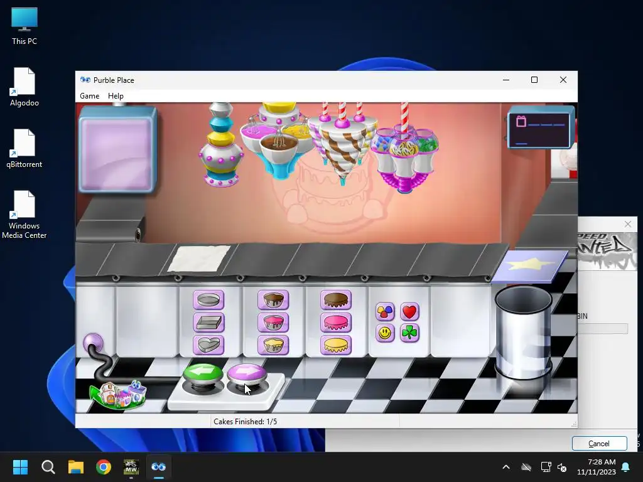Screen dimensions: 643x482
Task: Close the Purble Place window
Action: [x=563, y=80]
